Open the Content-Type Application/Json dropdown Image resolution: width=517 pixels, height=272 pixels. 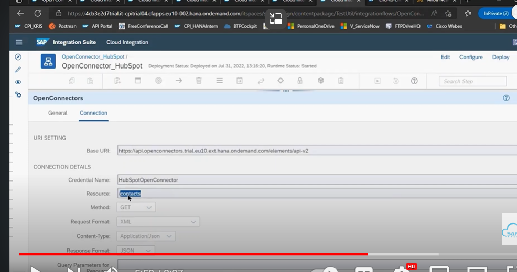(146, 236)
